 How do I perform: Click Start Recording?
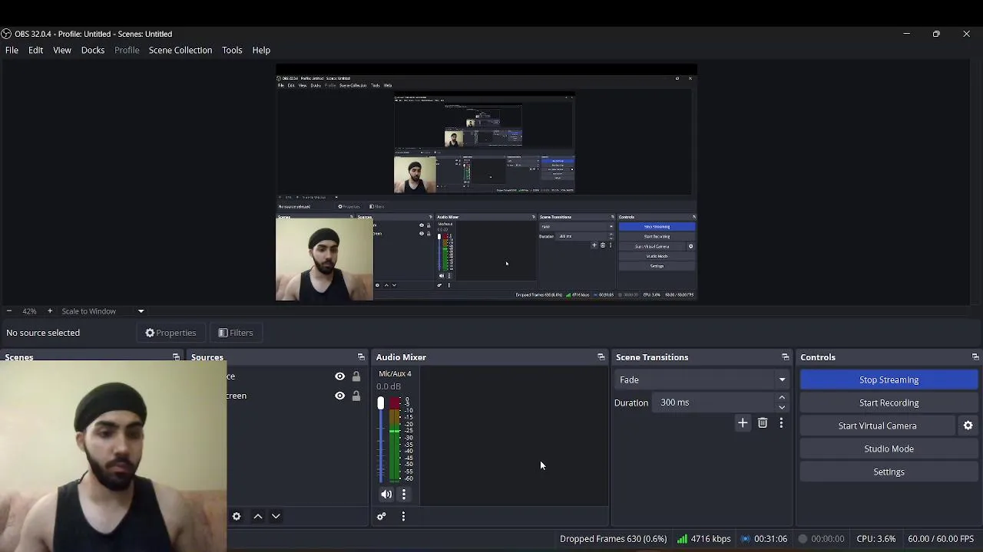tap(889, 402)
